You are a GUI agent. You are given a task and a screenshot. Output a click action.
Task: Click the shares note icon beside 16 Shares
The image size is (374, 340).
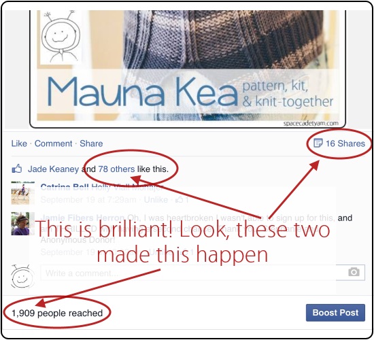(318, 143)
